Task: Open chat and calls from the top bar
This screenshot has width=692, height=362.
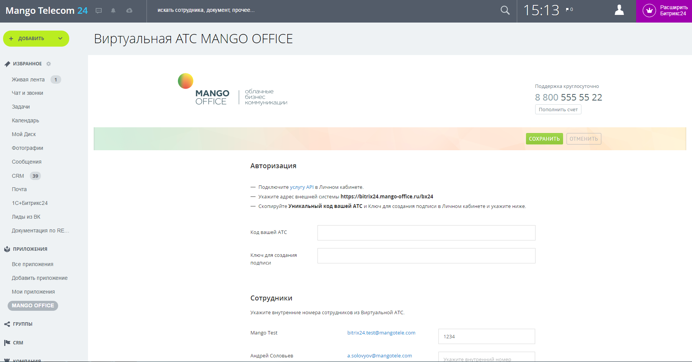Action: (99, 10)
